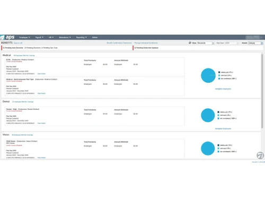Click Dental legend no coverage blue swatch
Screen dimensions: 265x199
(218, 118)
